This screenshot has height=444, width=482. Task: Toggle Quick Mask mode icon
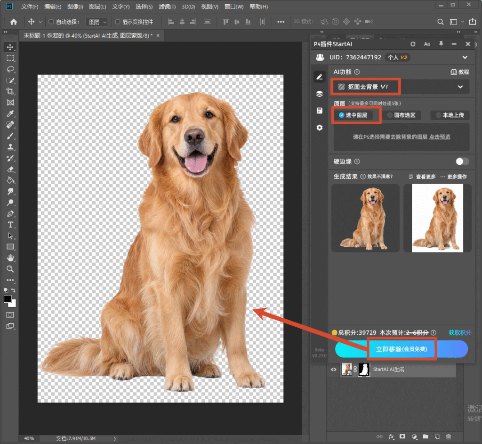10,315
